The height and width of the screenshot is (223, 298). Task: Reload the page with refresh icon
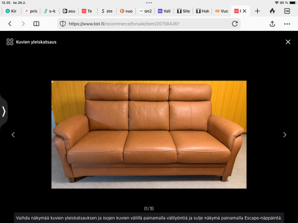(x=235, y=24)
